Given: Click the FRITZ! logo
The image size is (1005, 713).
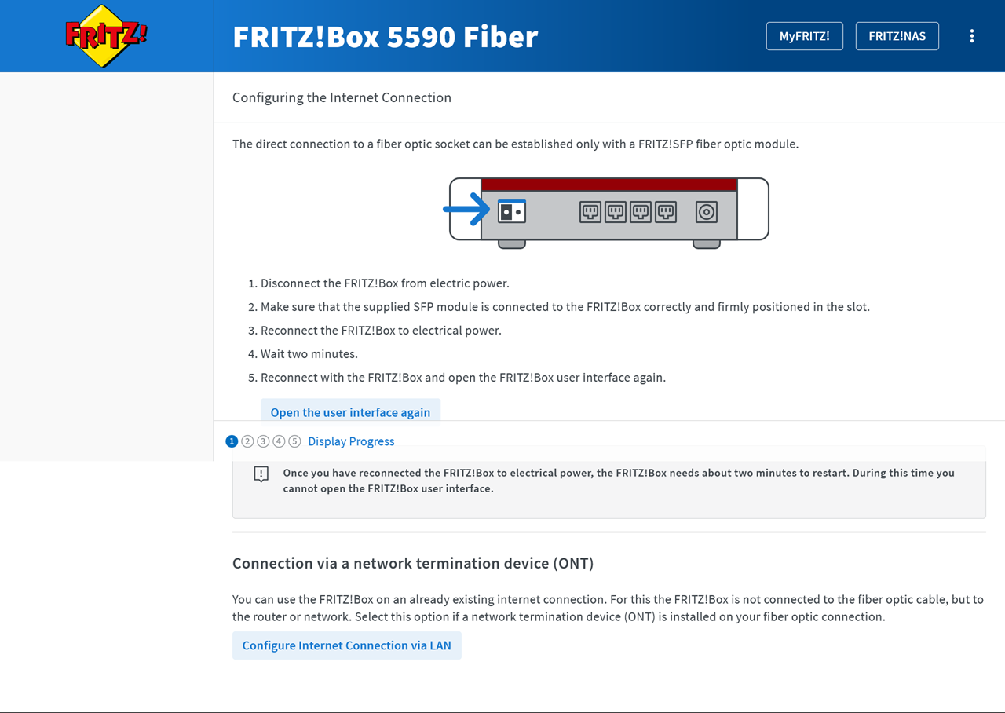Looking at the screenshot, I should tap(106, 35).
